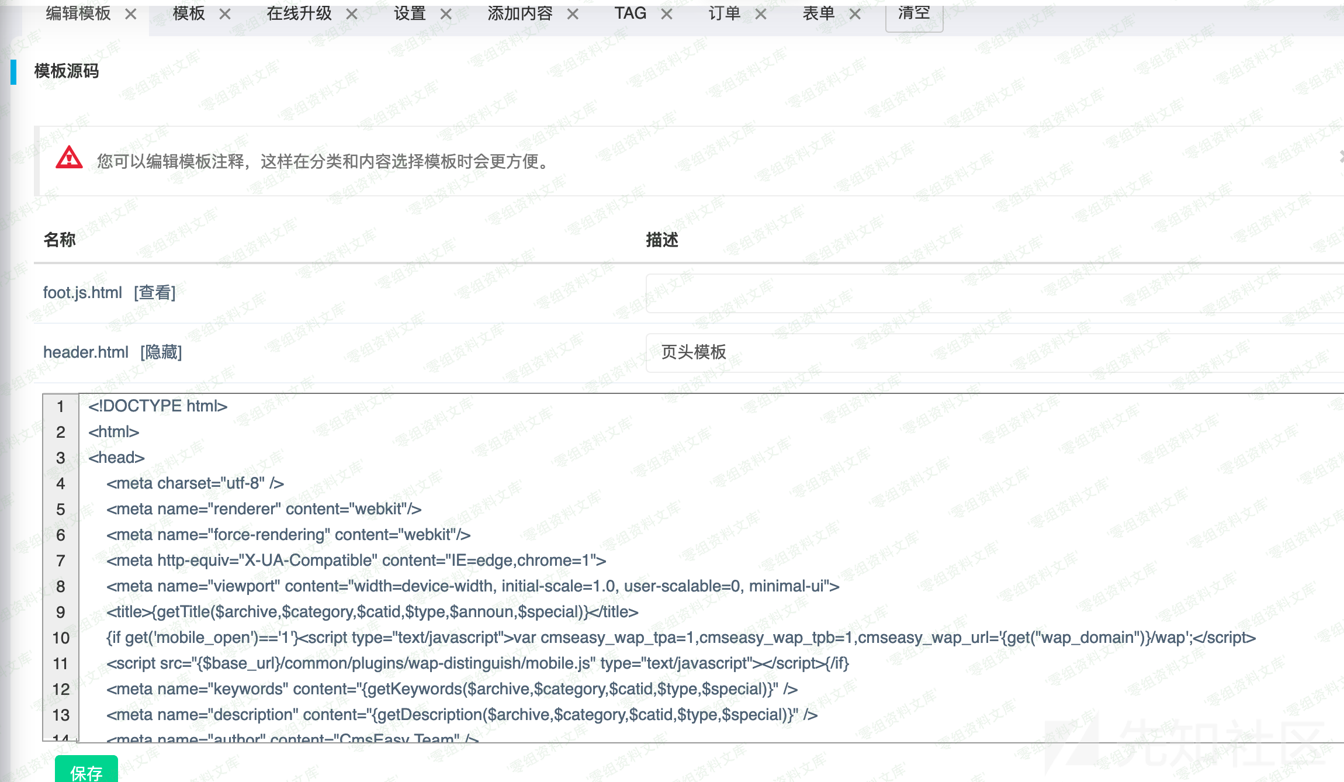Close the 设置 tab via X icon

point(446,14)
